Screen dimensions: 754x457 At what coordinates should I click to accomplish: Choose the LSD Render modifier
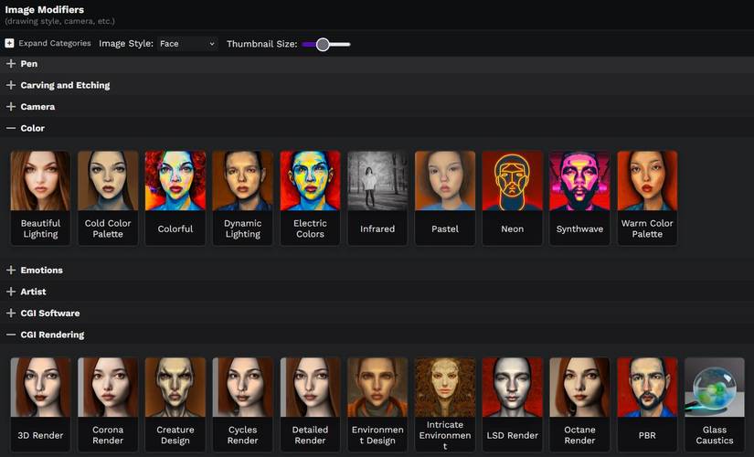tap(512, 404)
